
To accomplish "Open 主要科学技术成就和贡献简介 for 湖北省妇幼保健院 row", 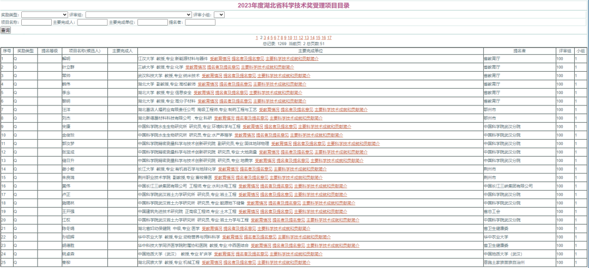I will [284, 228].
